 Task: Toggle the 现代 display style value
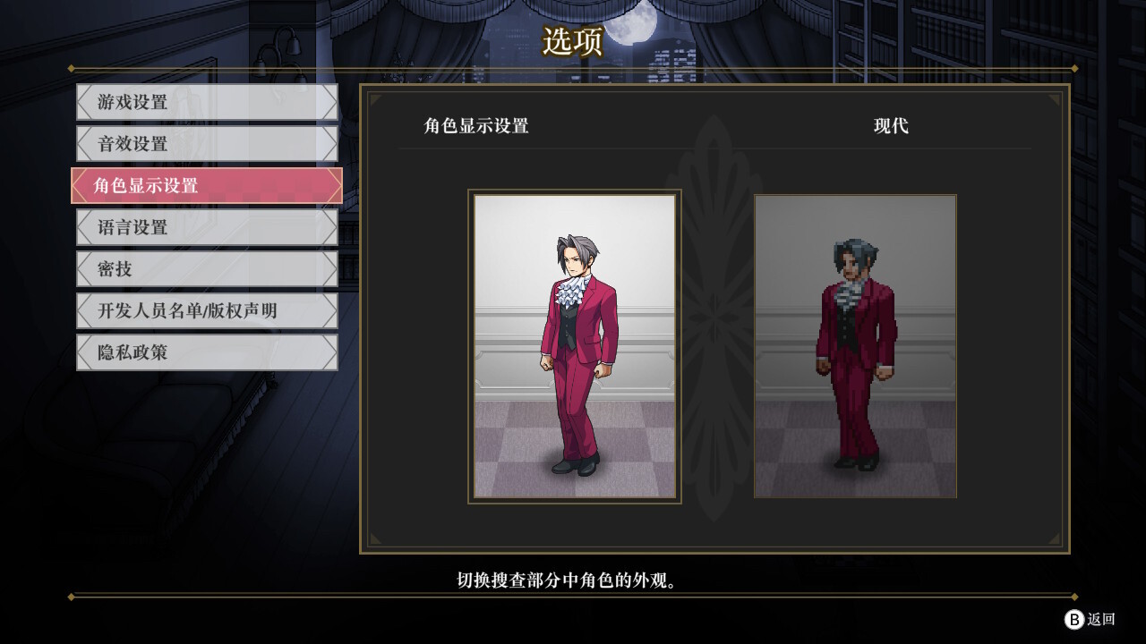point(891,126)
